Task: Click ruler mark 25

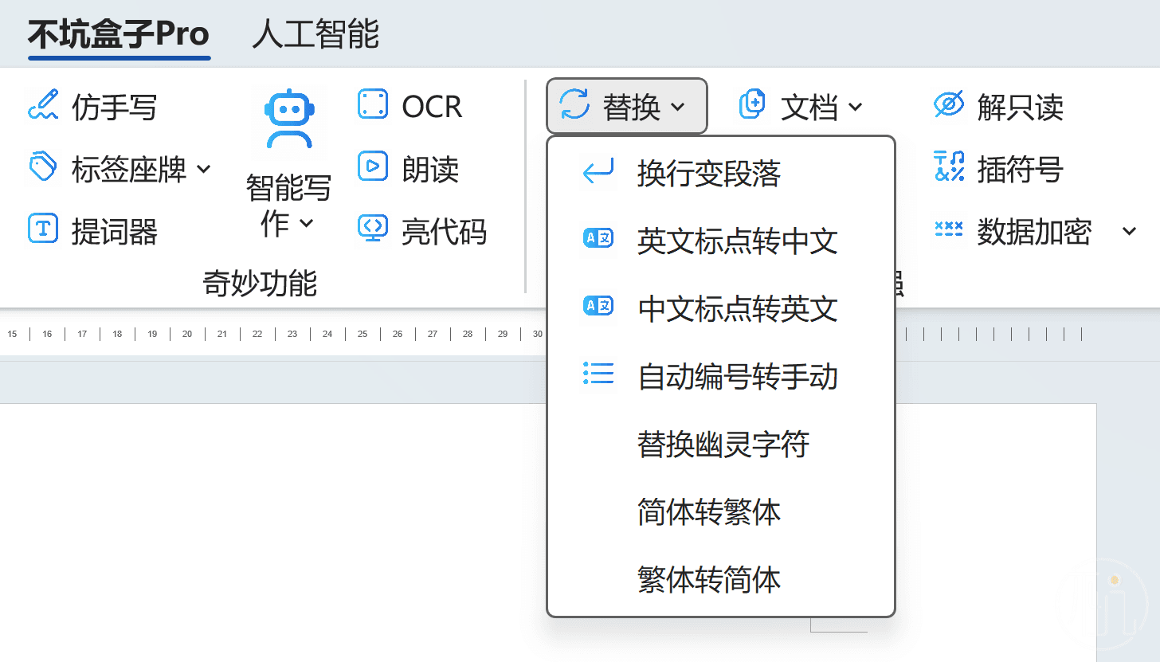Action: coord(362,334)
